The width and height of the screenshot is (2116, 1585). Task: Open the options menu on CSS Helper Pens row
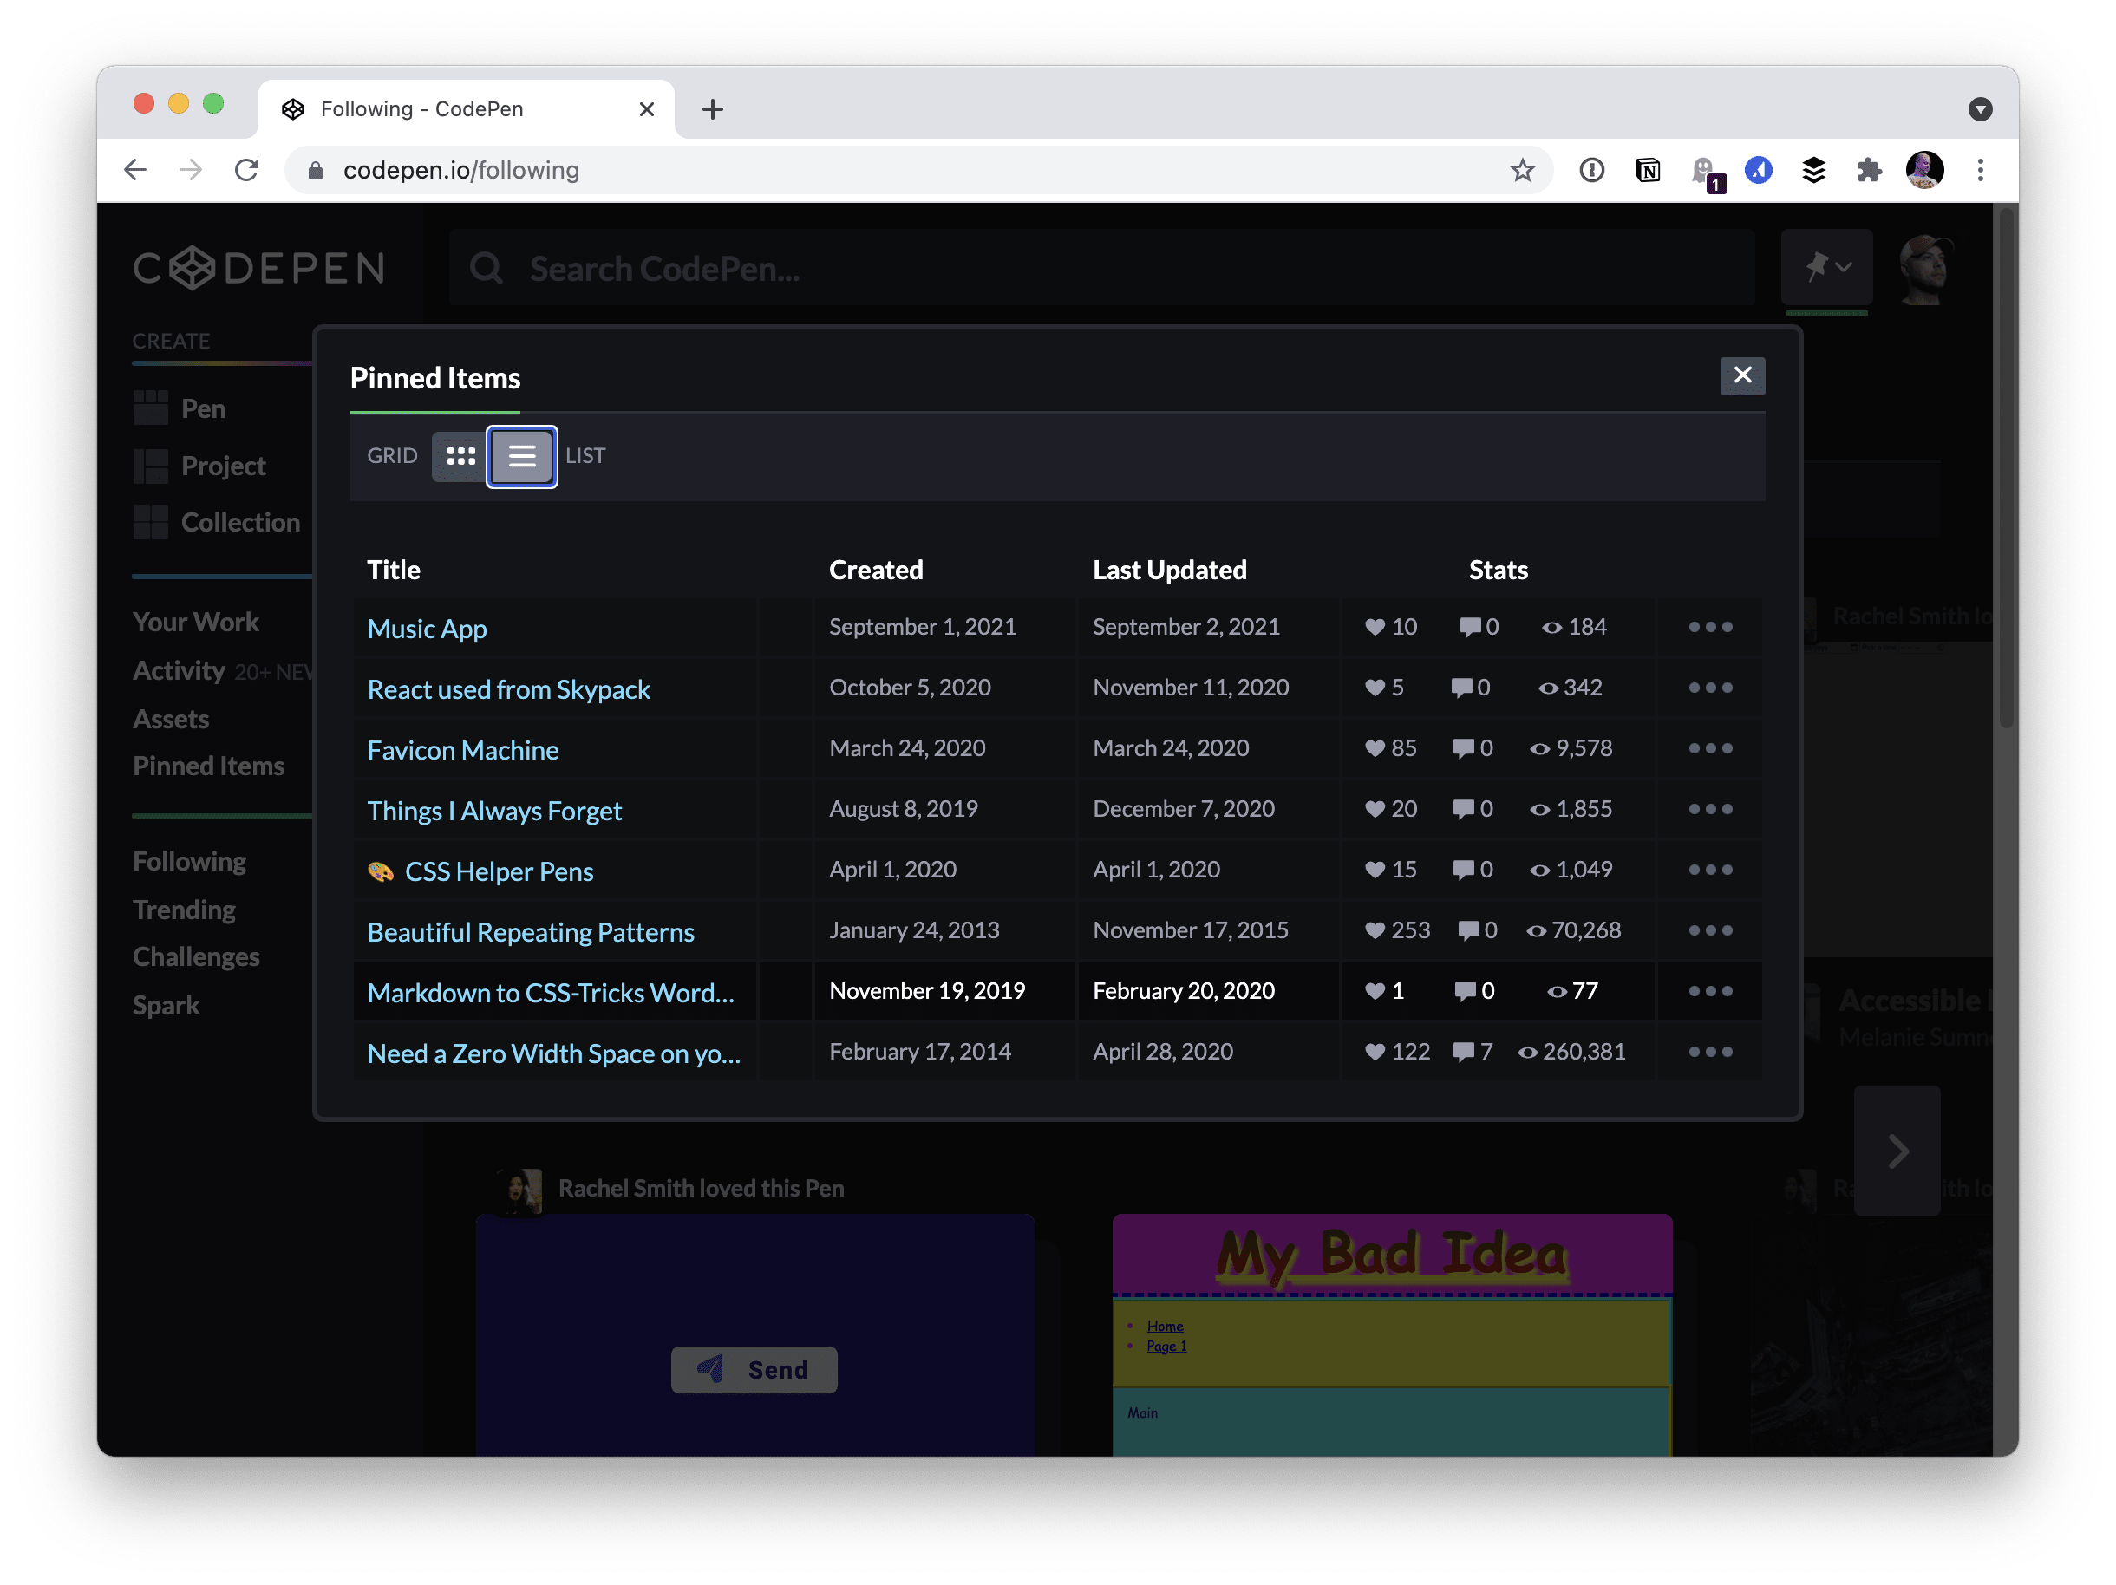(x=1708, y=870)
